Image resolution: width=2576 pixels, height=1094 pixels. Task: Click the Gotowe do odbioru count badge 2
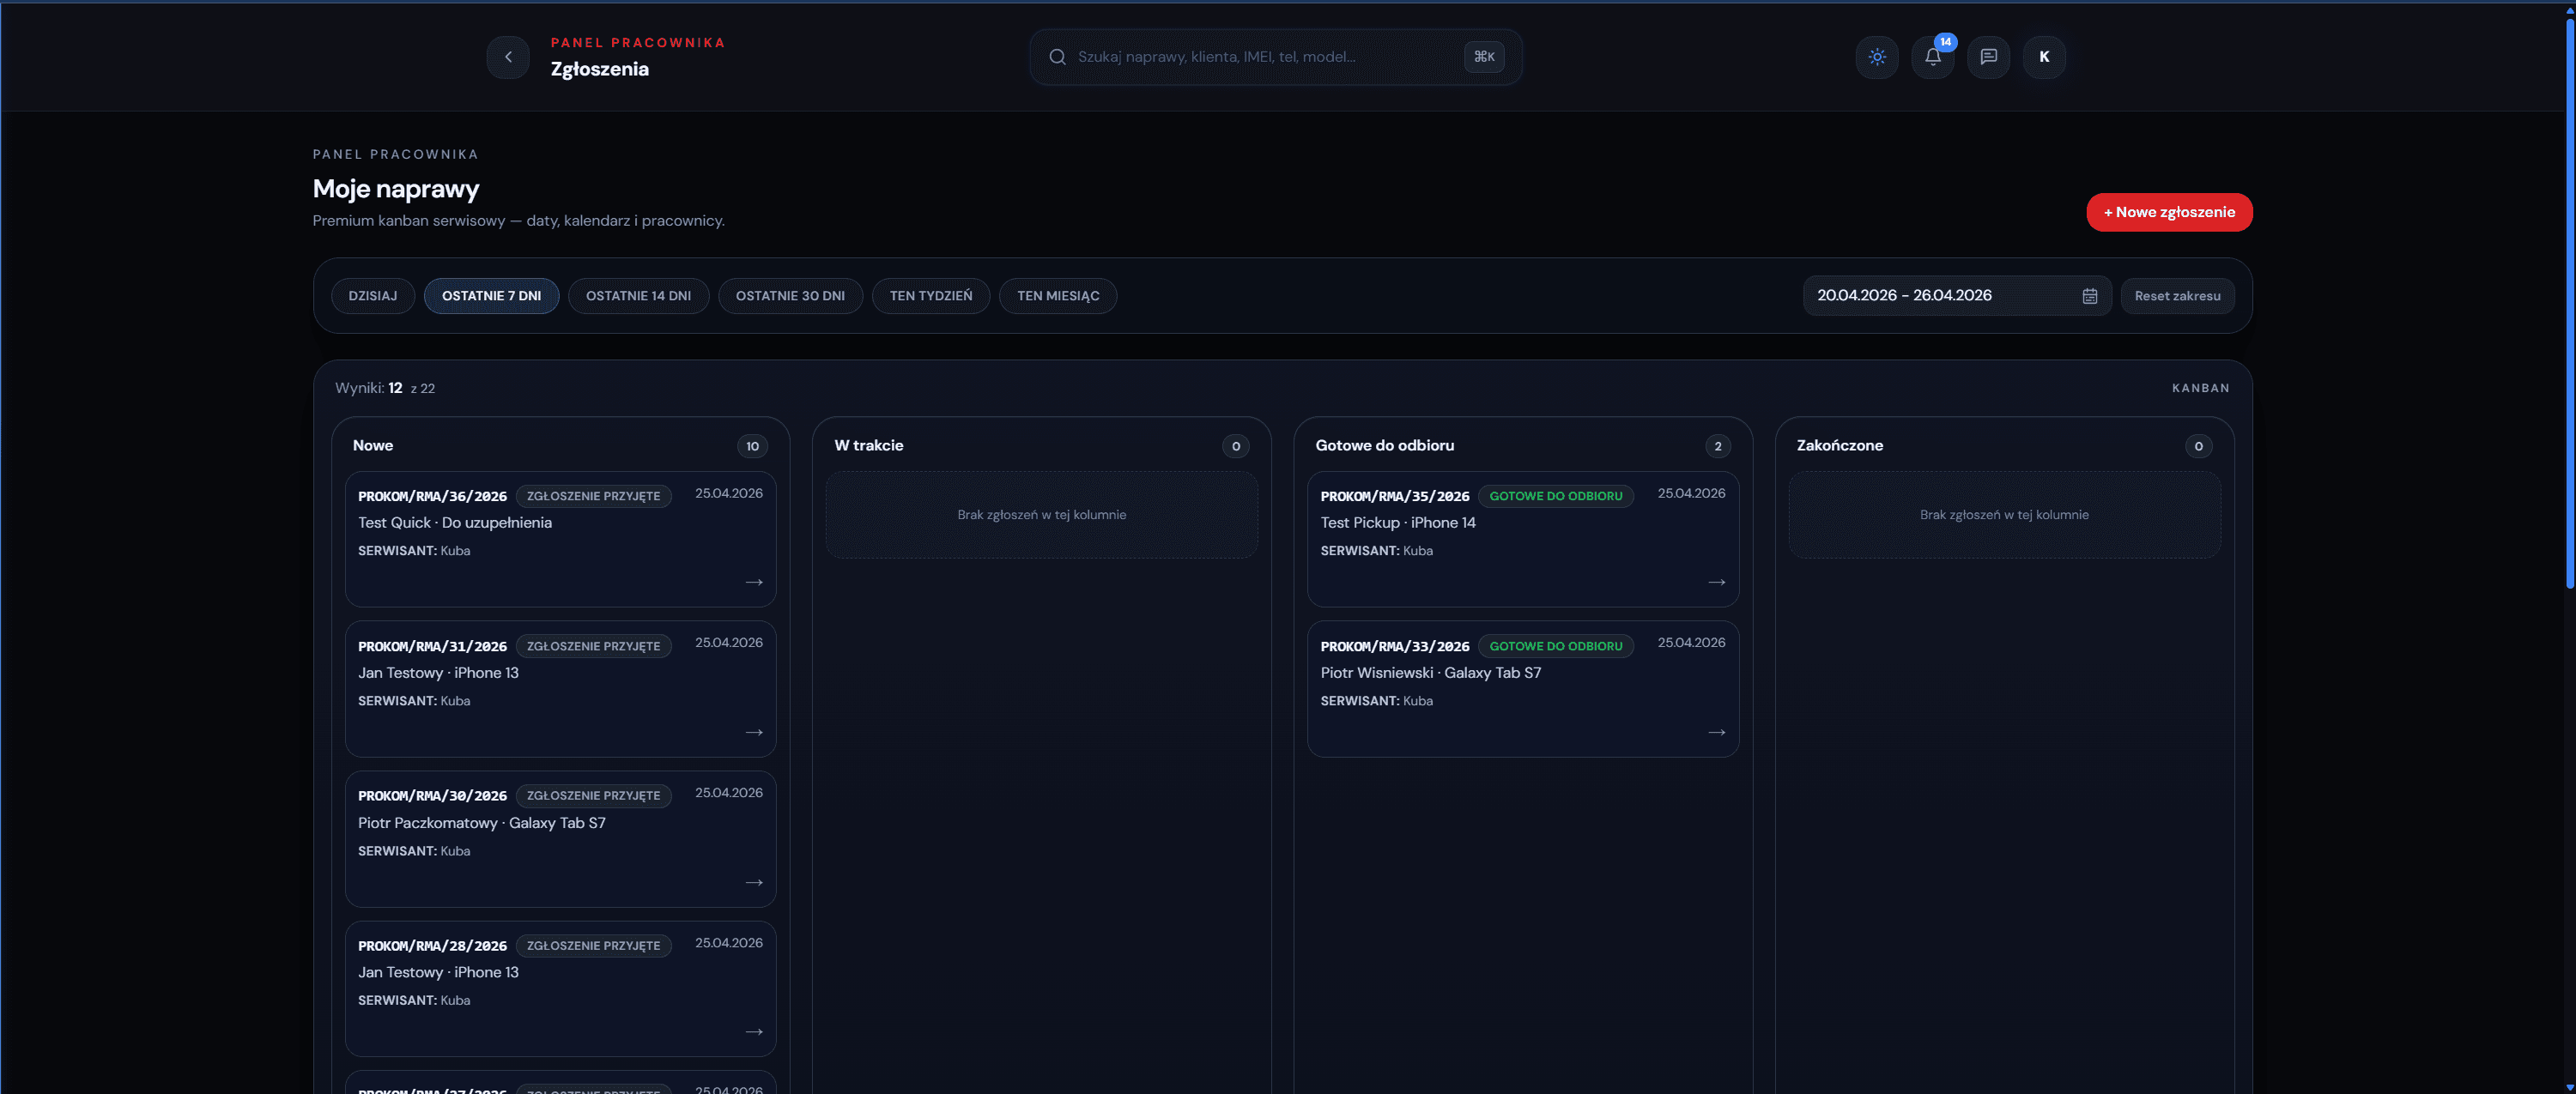click(x=1718, y=446)
